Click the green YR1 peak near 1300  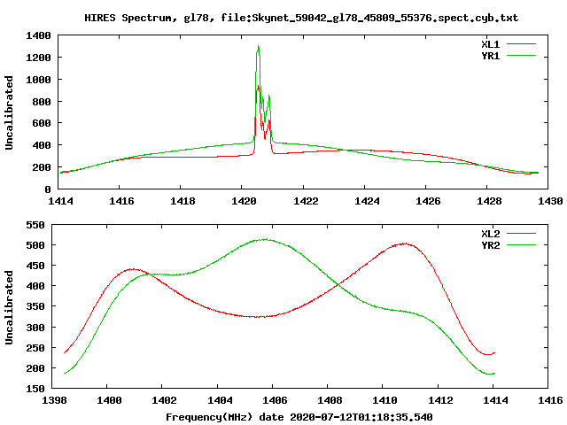(x=258, y=47)
